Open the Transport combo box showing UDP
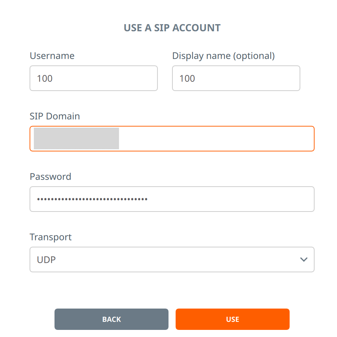This screenshot has height=337, width=337. point(172,260)
